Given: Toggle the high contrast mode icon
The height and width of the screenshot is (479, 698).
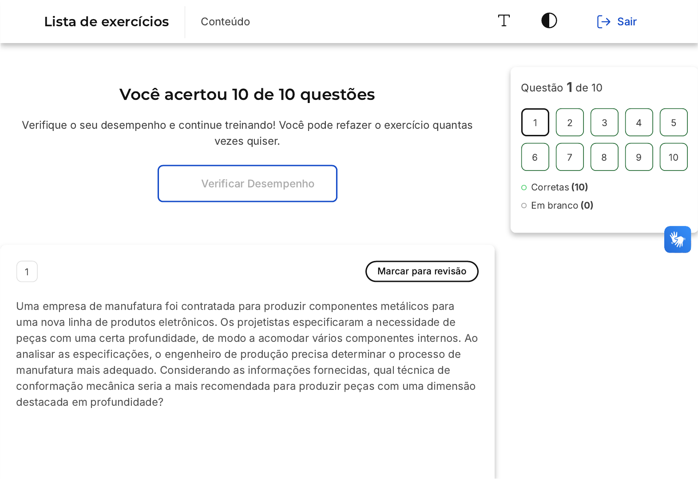Looking at the screenshot, I should coord(549,21).
